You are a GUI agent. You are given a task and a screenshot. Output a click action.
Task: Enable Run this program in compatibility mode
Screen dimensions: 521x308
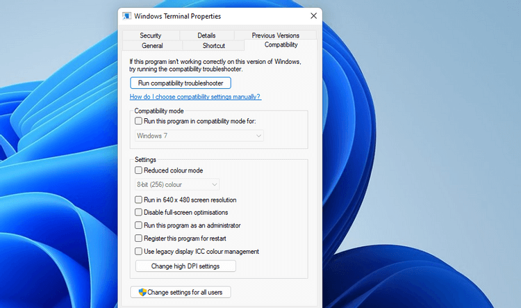click(x=138, y=121)
